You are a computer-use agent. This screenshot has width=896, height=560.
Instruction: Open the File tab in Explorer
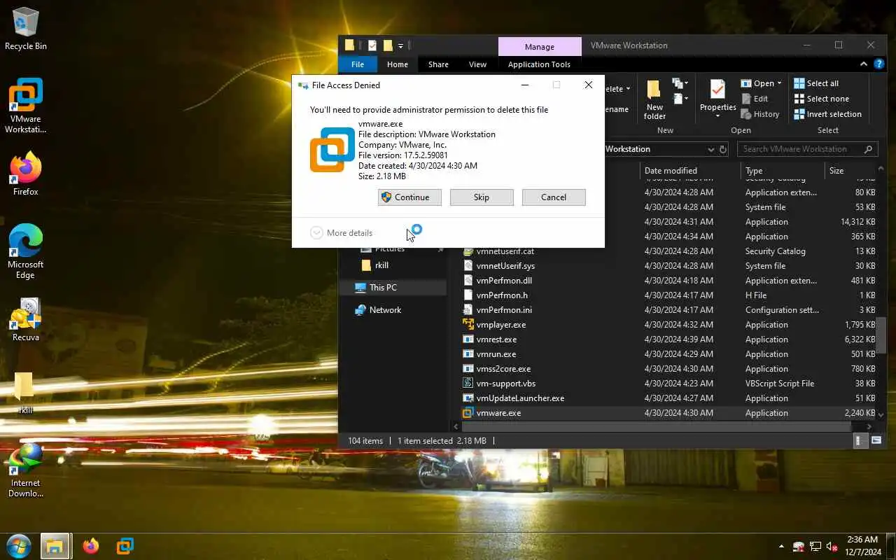tap(358, 64)
